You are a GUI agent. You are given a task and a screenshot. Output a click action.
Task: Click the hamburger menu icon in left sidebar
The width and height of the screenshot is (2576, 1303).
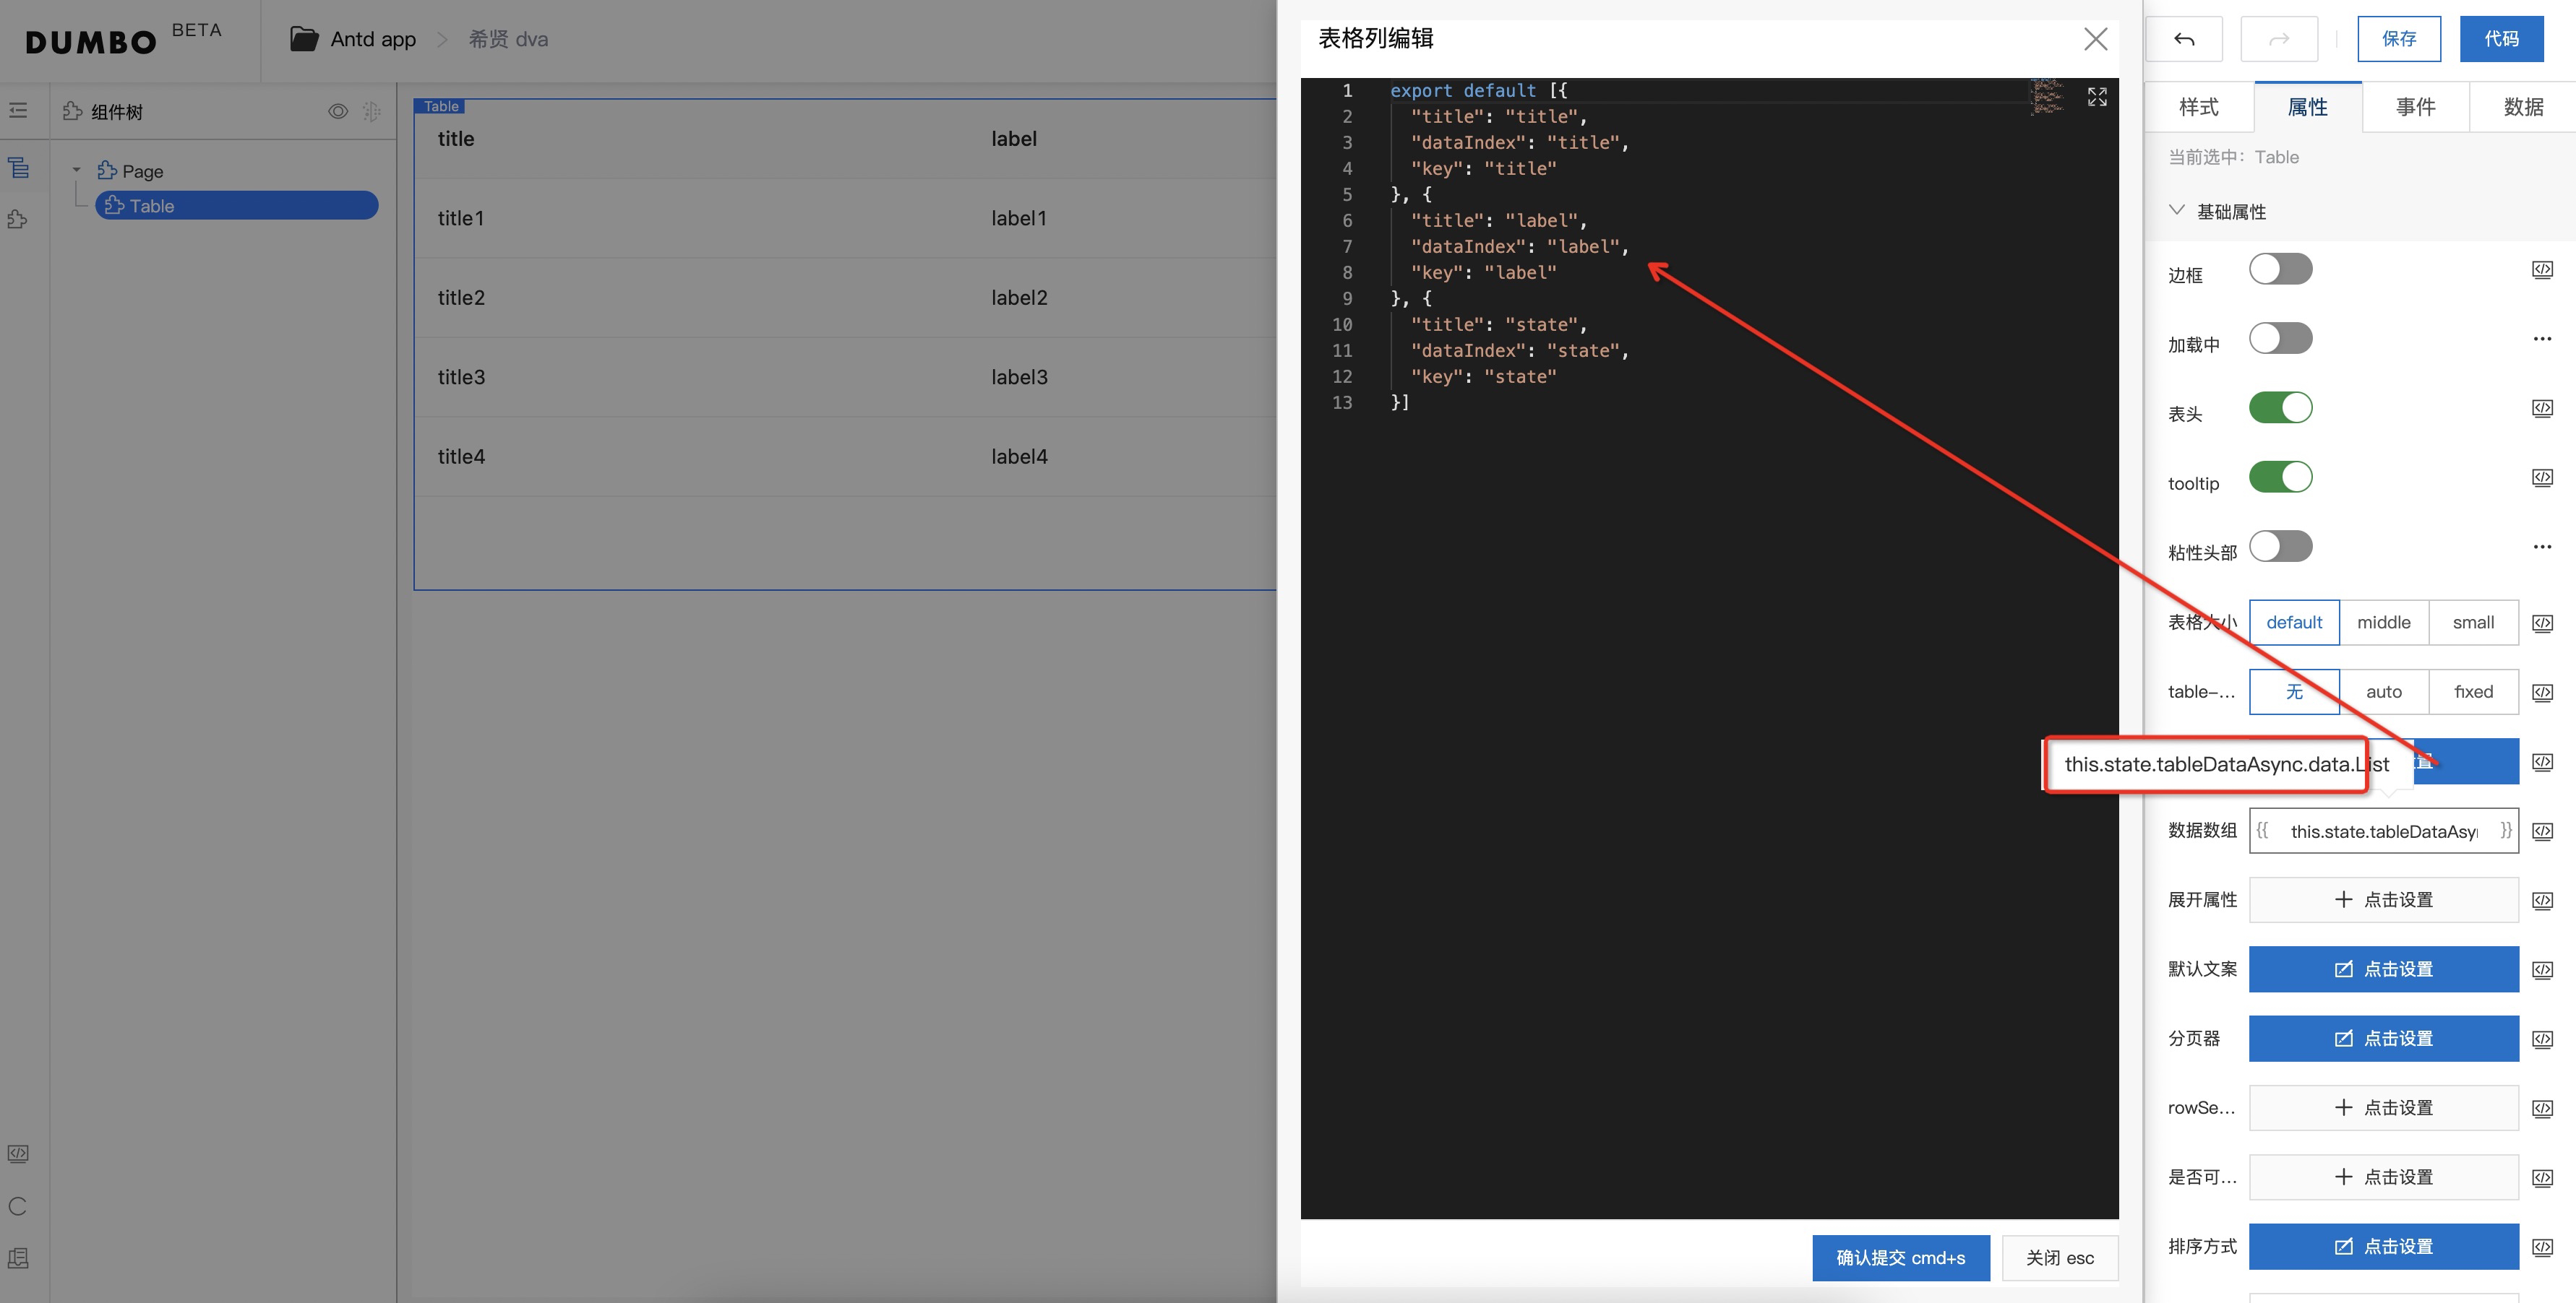[19, 111]
